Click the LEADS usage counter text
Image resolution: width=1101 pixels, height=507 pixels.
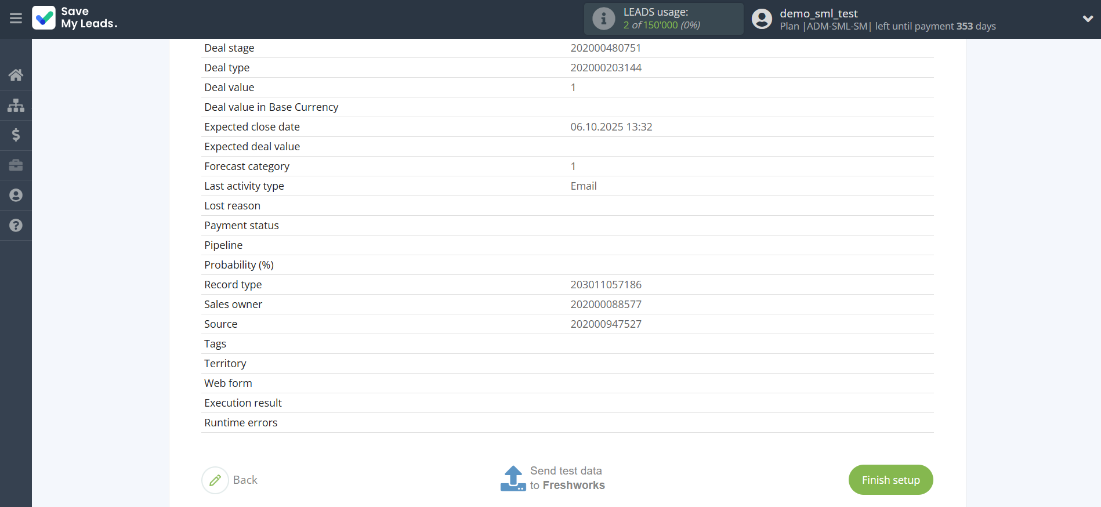point(661,25)
